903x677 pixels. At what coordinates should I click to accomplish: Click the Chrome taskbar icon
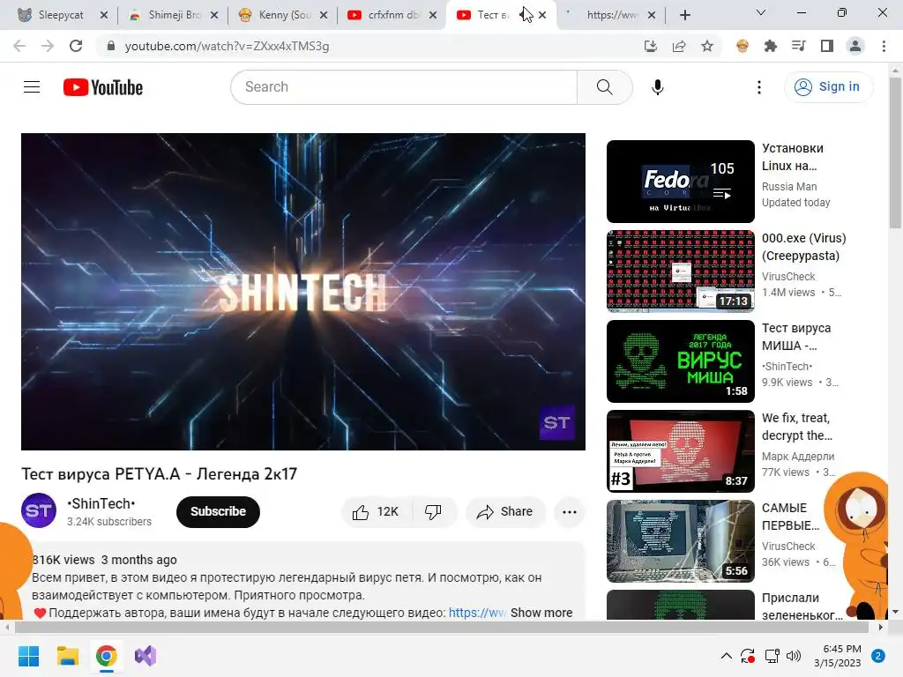(106, 656)
